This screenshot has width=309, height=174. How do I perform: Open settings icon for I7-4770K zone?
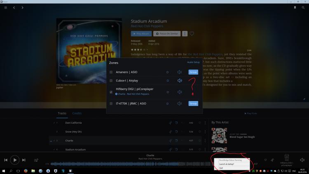click(x=167, y=103)
